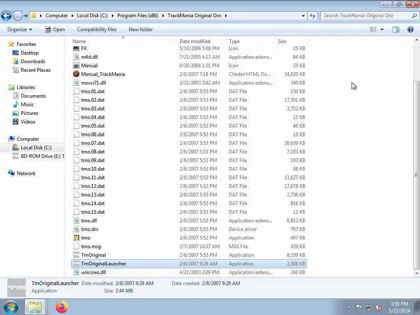Open the Help button
Screen dimensions: 420x315
(x=410, y=30)
